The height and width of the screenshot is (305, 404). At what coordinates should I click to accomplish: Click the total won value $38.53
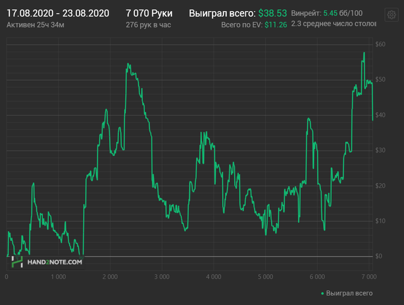click(x=272, y=13)
